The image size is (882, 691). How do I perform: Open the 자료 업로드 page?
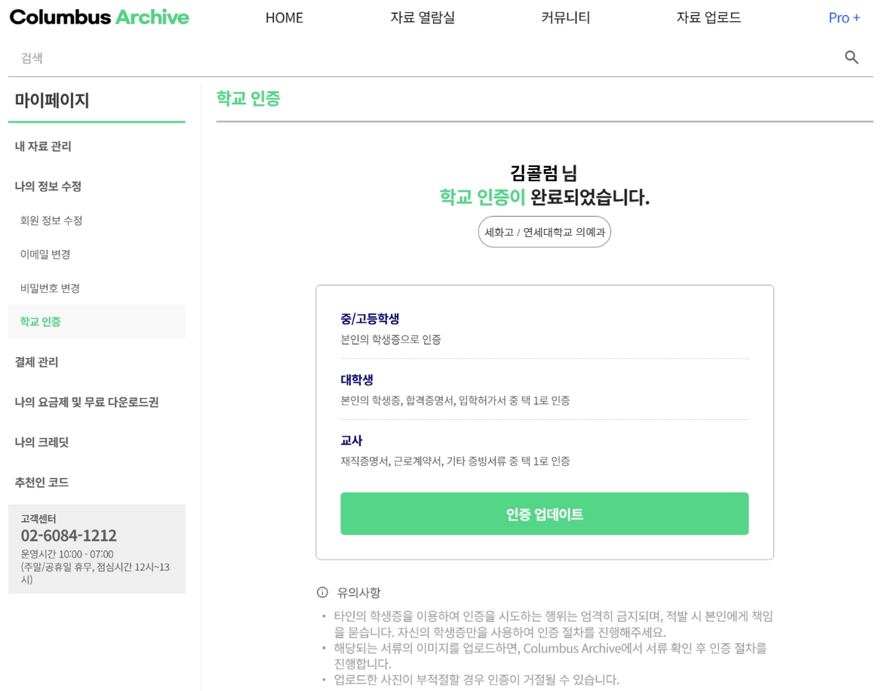tap(708, 17)
